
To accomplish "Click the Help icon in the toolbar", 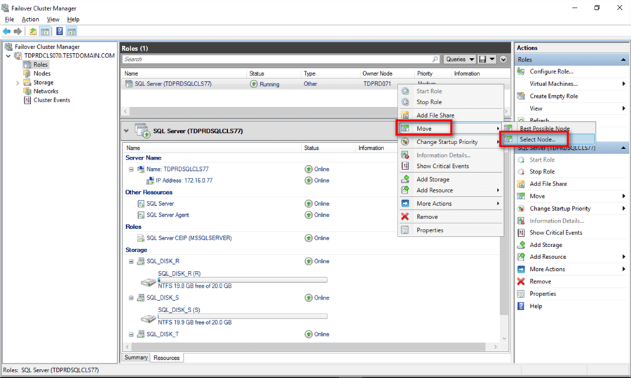I will 60,31.
